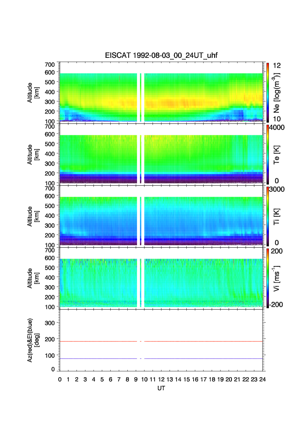The image size is (288, 433).
Task: Click the Ne [log(m-3)] color bar label
Action: (276, 93)
